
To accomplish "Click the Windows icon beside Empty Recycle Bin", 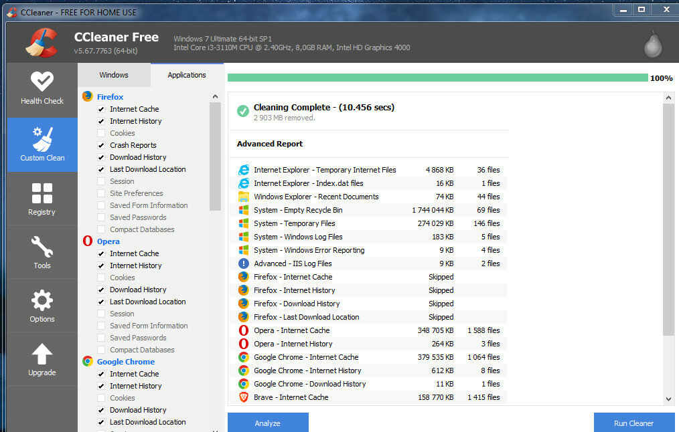I will (x=244, y=210).
